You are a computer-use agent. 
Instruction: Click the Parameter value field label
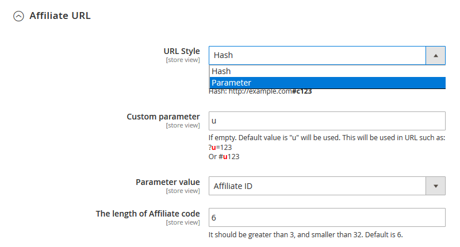[167, 182]
